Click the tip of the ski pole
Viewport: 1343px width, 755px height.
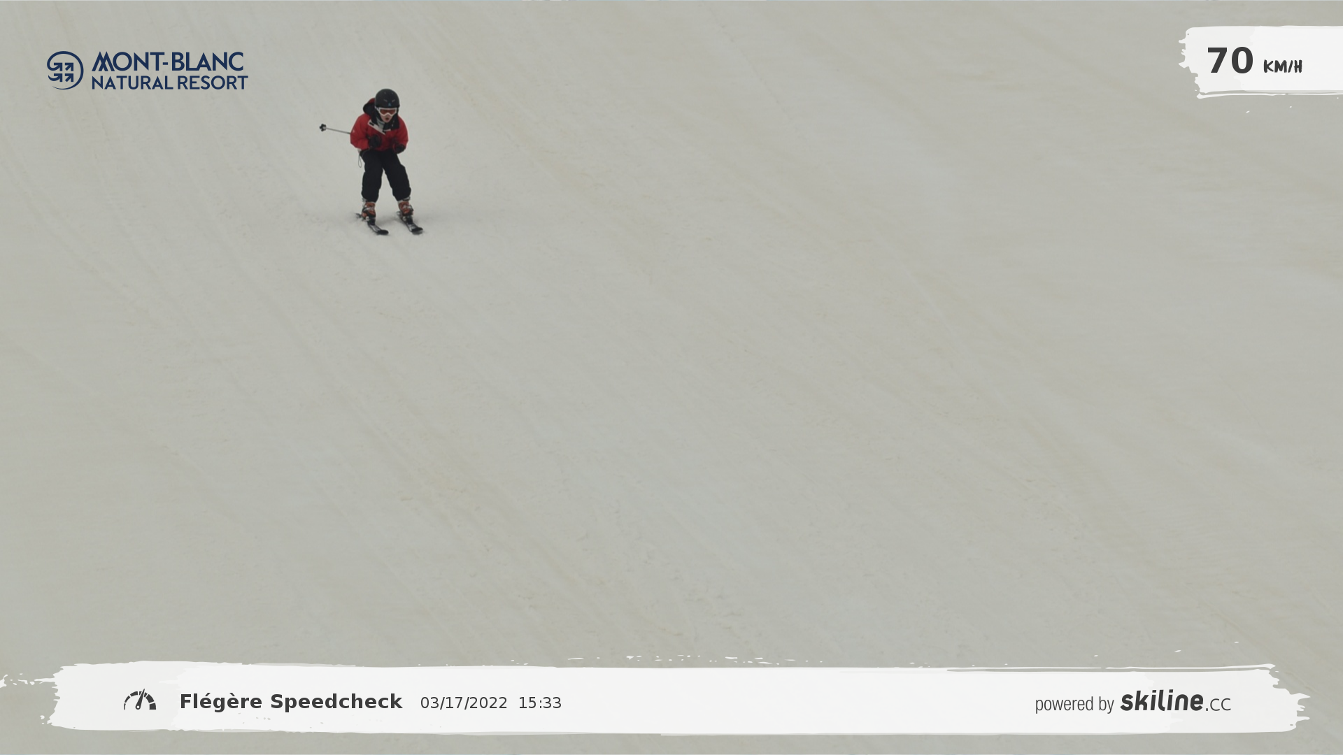pos(323,127)
